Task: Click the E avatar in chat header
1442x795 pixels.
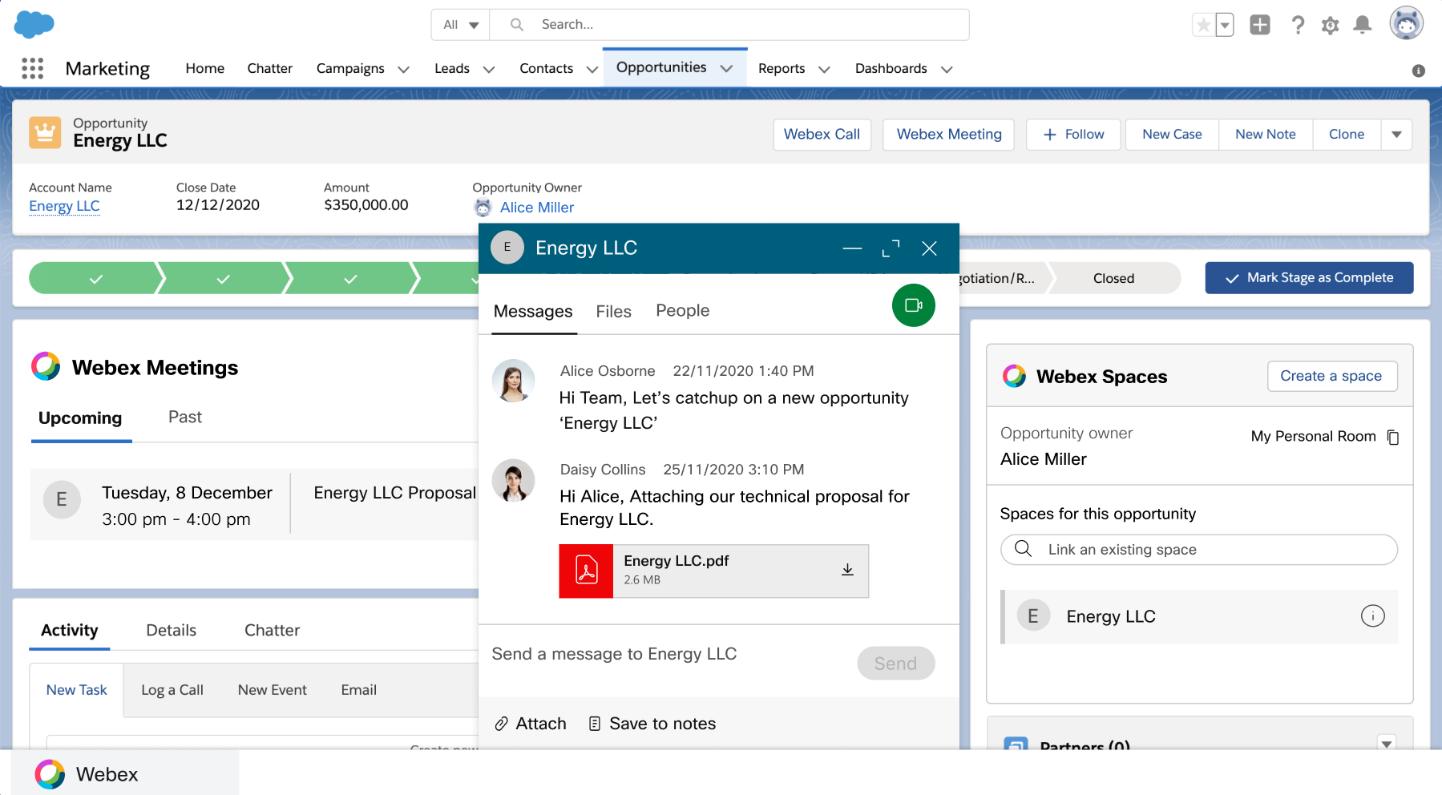Action: (x=507, y=248)
